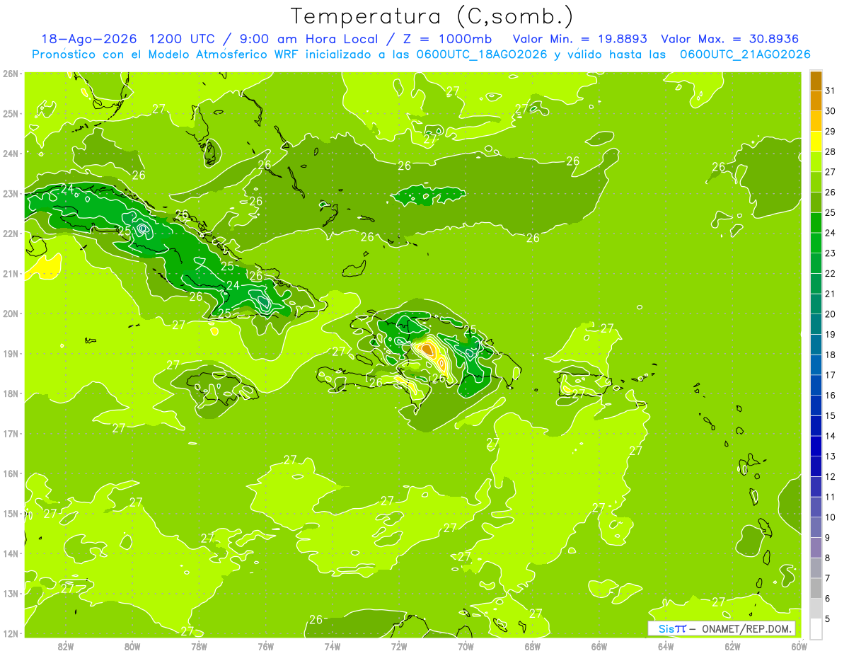
Task: Click the "15N" latitude axis label
Action: [x=10, y=514]
